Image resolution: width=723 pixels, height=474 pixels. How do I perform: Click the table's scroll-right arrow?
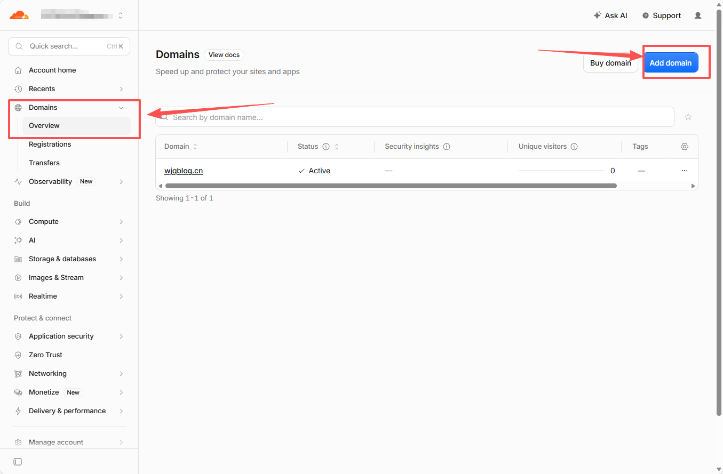pyautogui.click(x=693, y=186)
